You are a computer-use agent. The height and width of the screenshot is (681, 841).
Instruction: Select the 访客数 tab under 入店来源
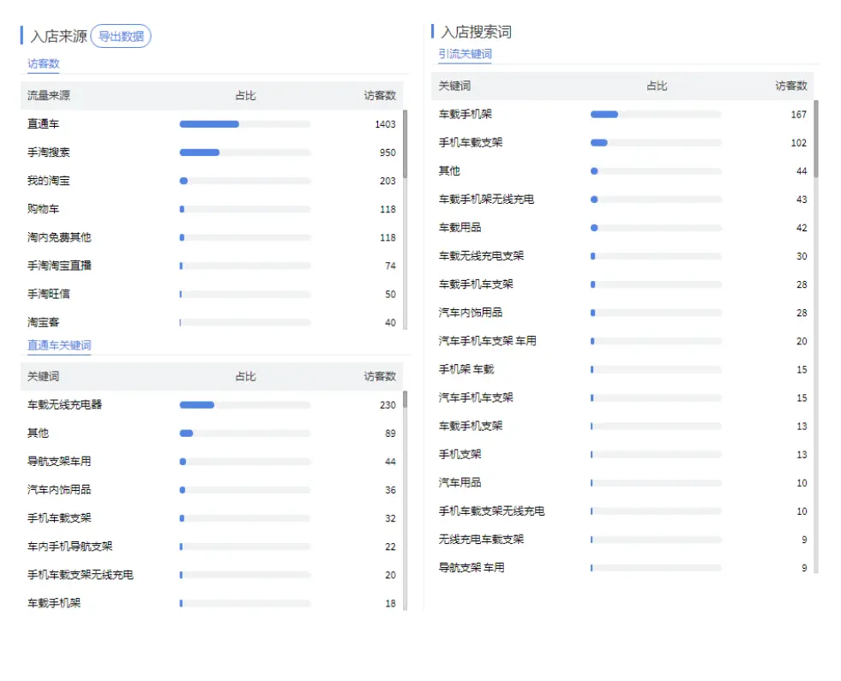(x=43, y=63)
